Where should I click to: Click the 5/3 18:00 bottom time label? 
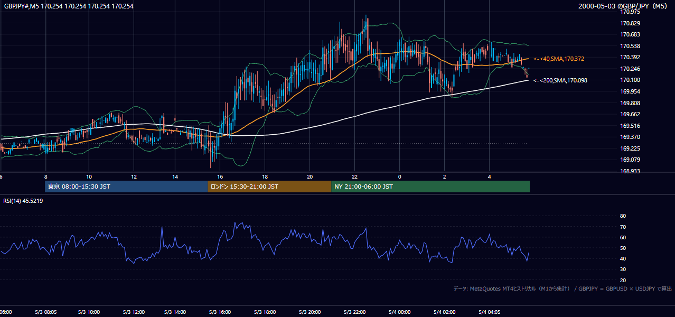point(265,312)
